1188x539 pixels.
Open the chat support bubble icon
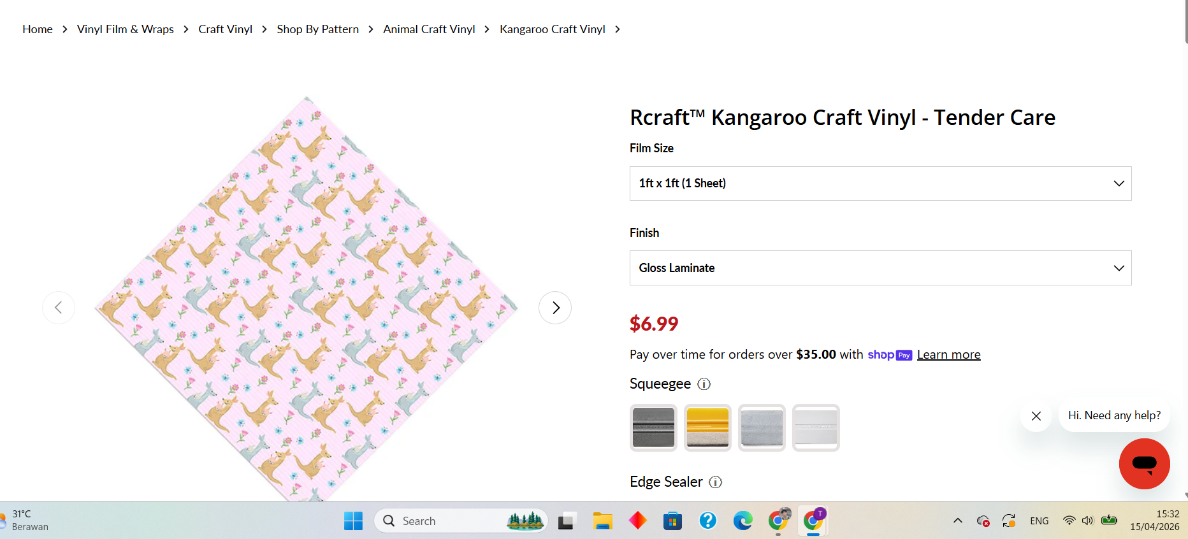click(x=1144, y=464)
